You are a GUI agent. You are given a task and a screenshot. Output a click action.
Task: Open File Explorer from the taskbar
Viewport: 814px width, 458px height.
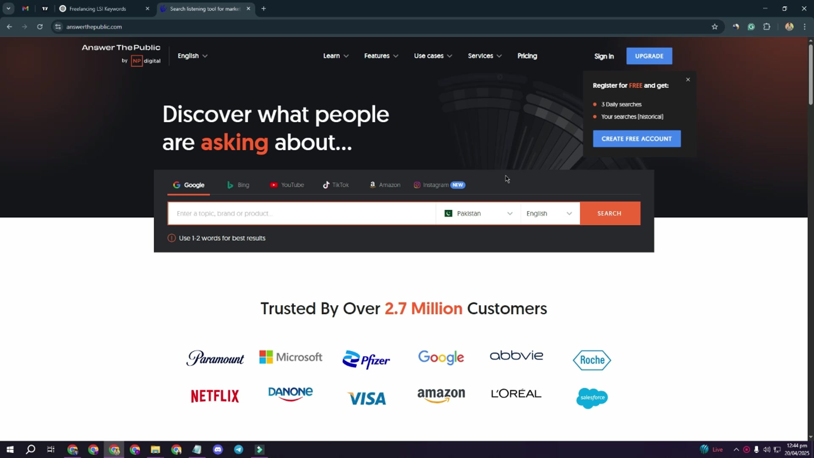click(x=155, y=450)
